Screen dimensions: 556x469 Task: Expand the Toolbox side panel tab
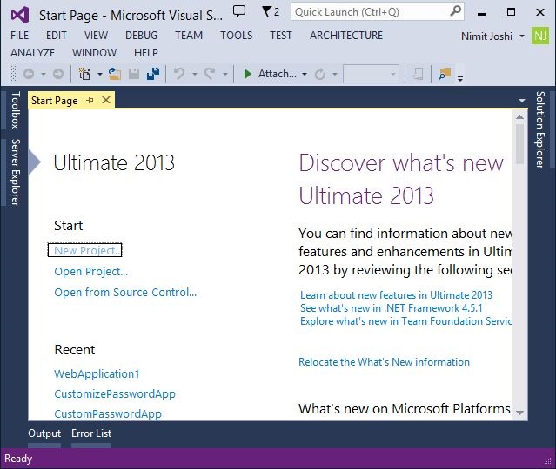click(15, 110)
